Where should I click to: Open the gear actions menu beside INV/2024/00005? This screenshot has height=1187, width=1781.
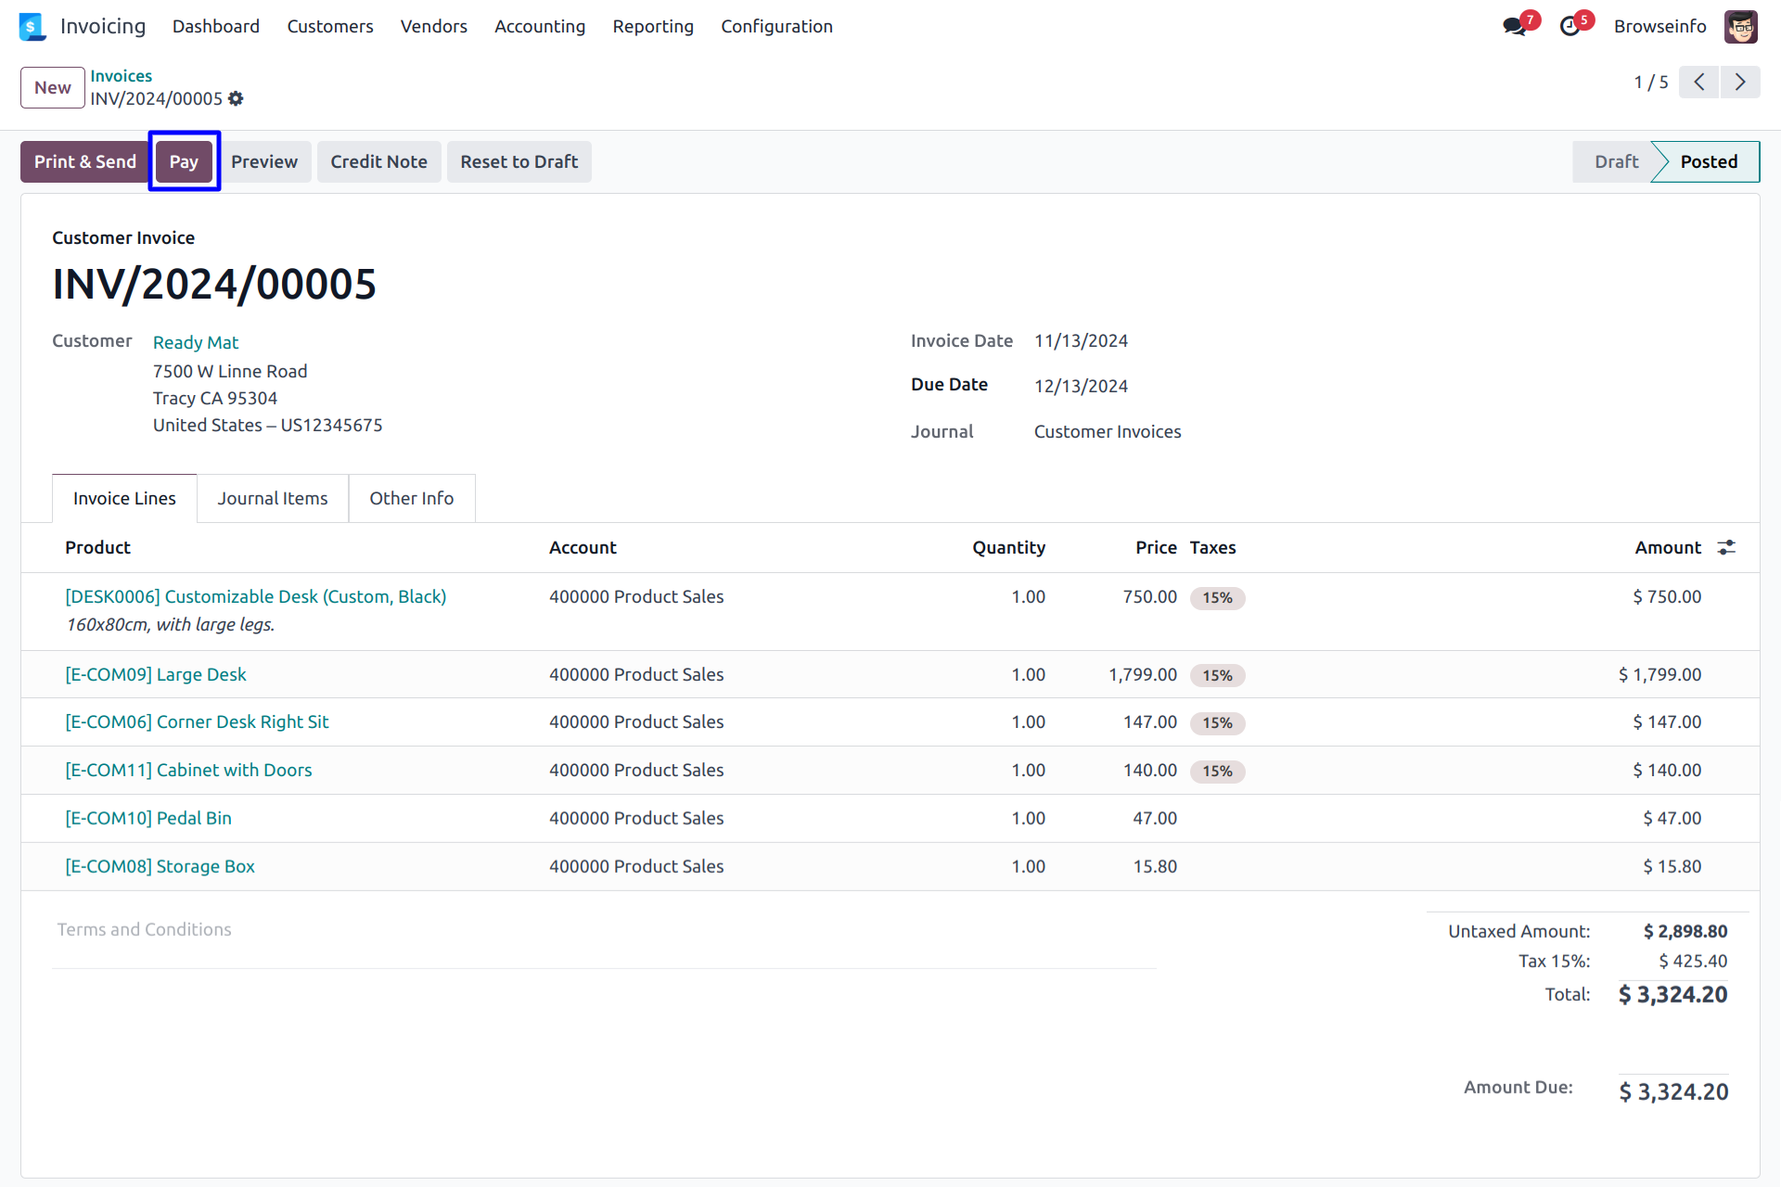tap(236, 98)
